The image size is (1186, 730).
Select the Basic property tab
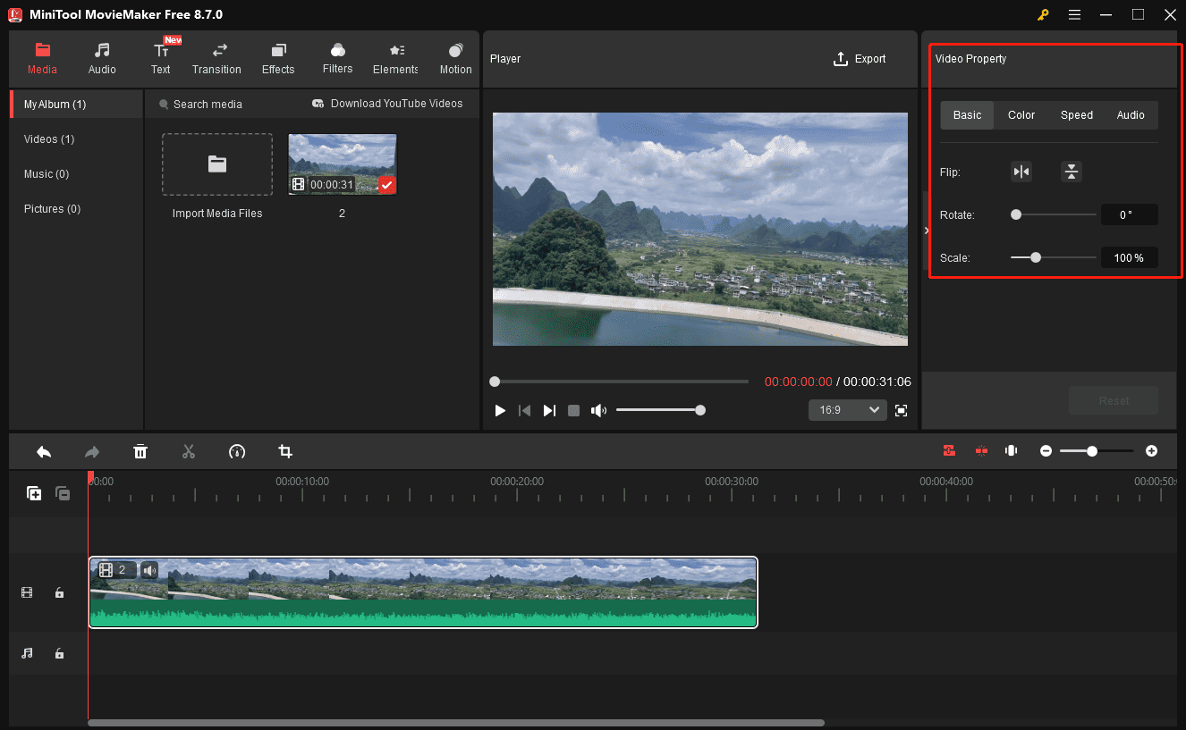click(967, 115)
